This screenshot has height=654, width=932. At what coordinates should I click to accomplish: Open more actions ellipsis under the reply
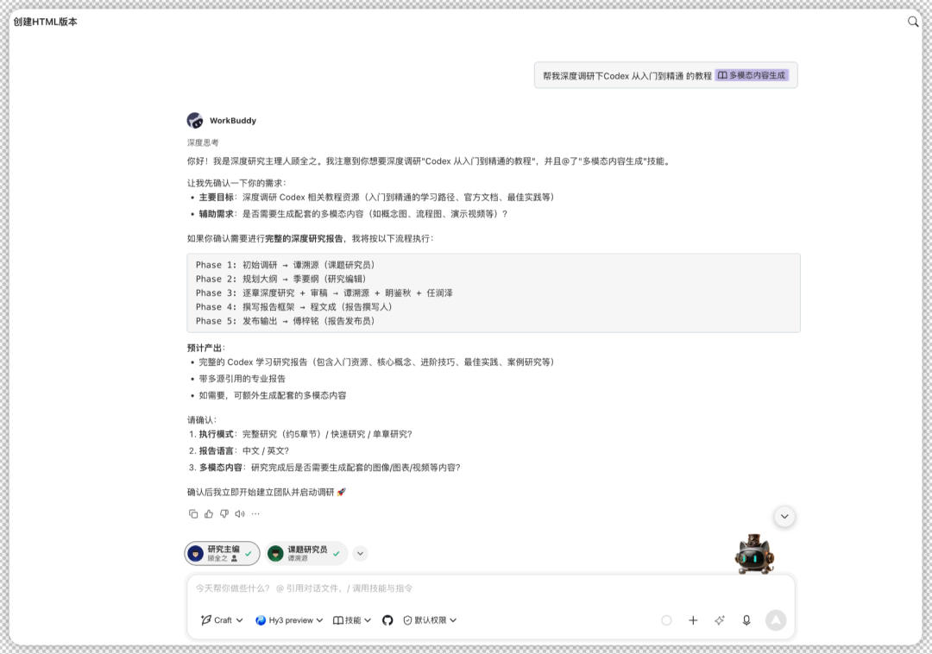coord(255,514)
